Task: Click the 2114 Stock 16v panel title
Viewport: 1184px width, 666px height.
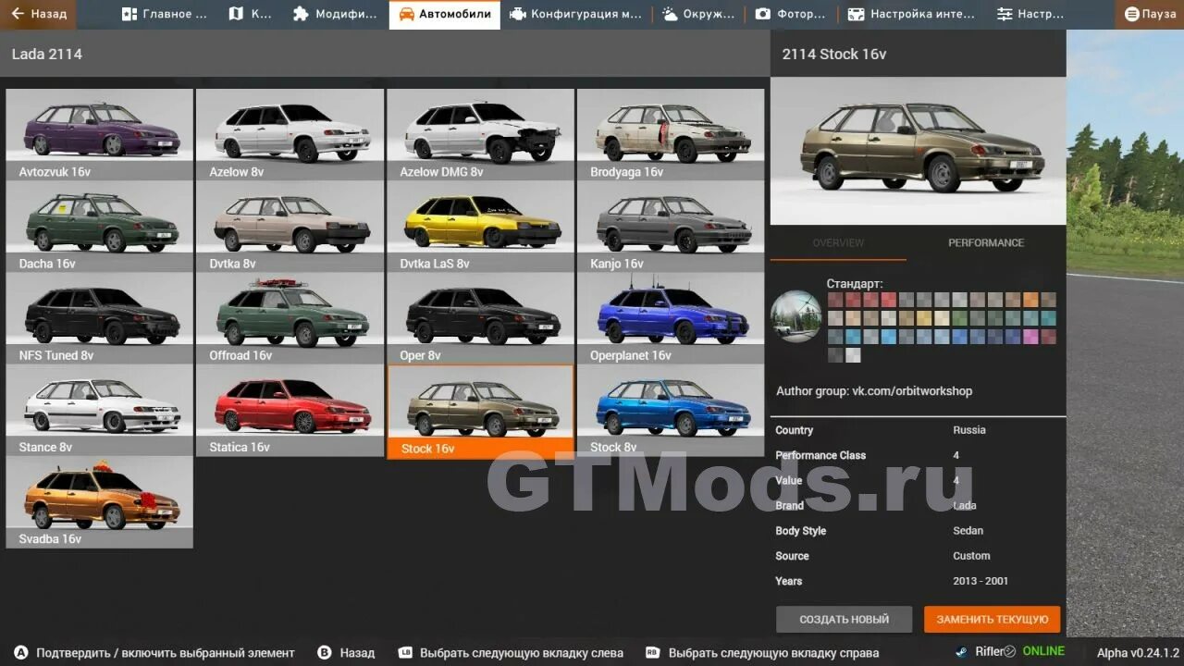Action: coord(833,54)
